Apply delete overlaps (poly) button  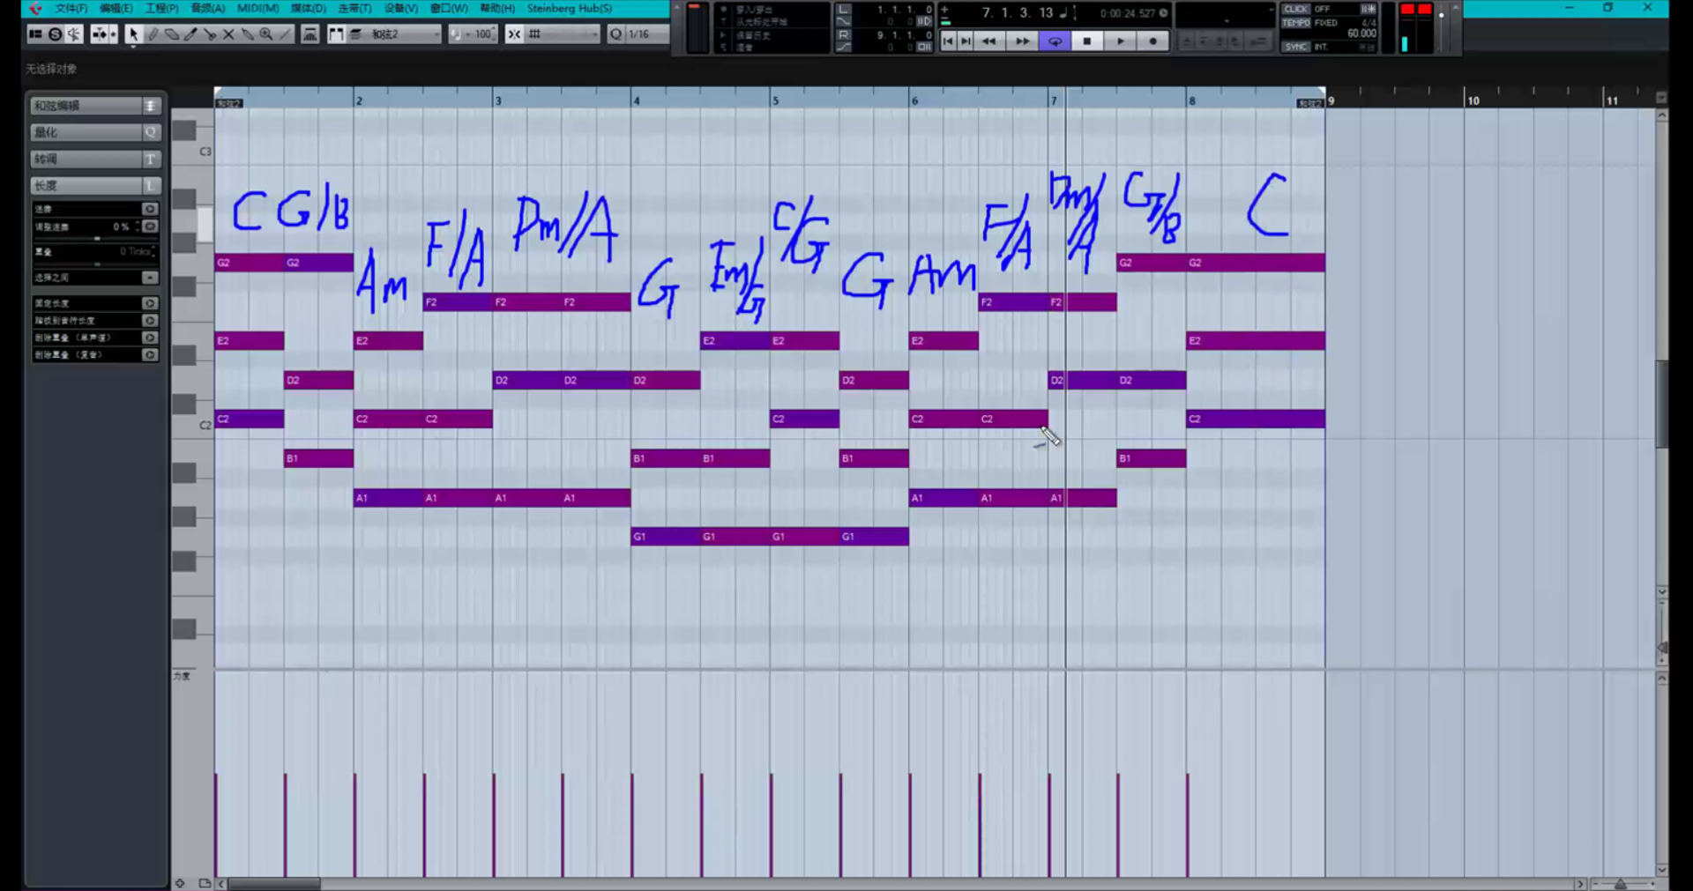tap(150, 355)
